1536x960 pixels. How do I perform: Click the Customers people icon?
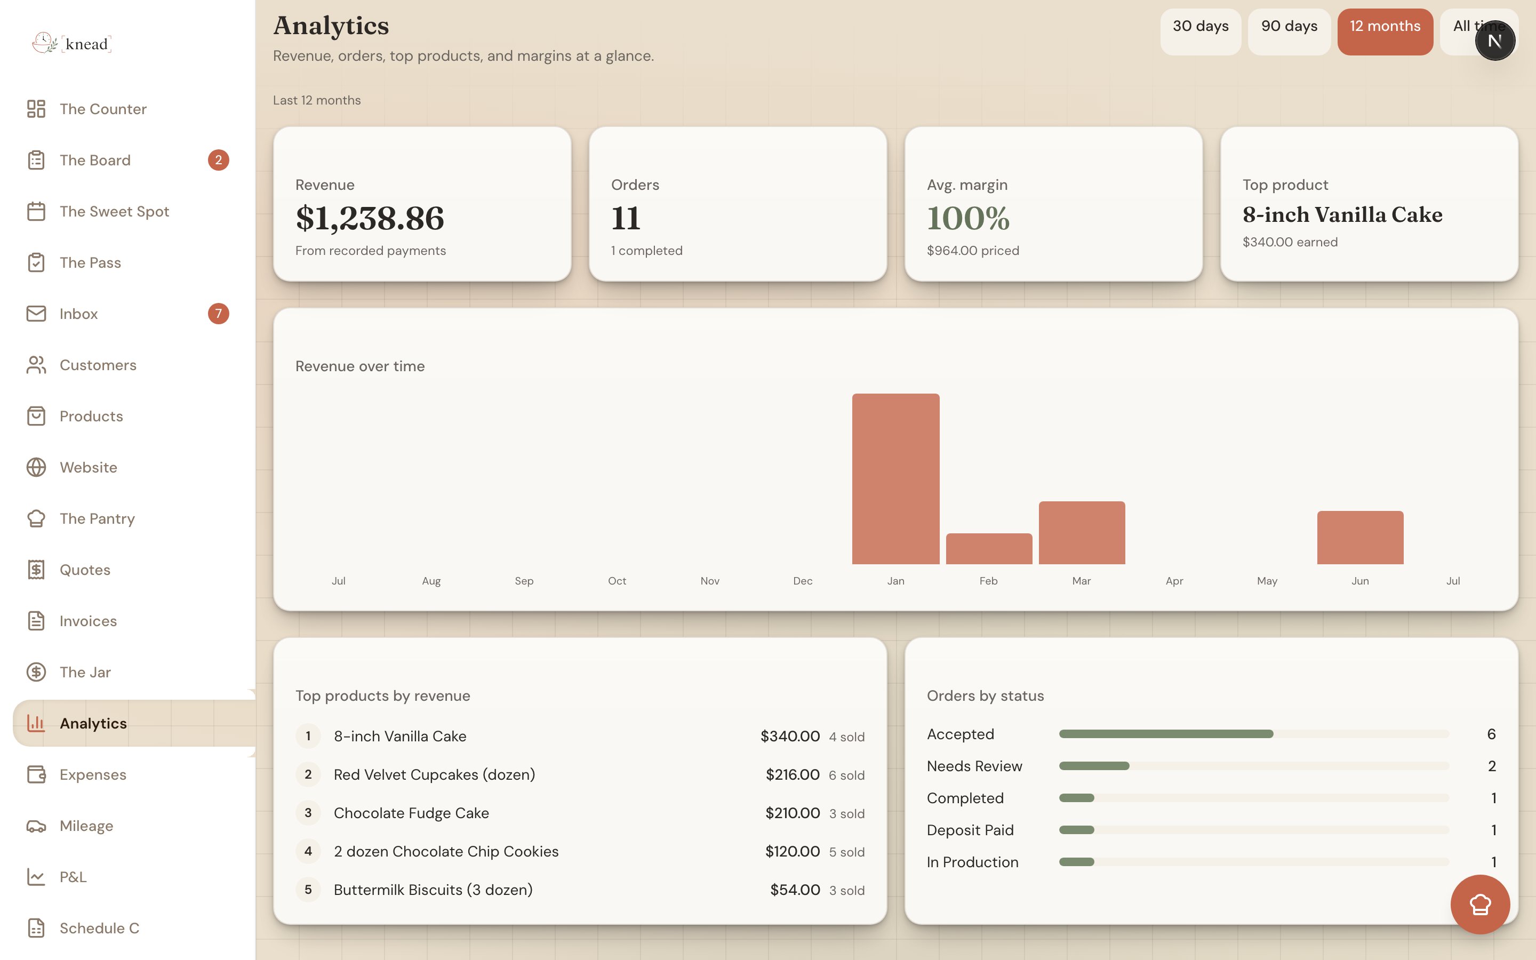pyautogui.click(x=36, y=365)
